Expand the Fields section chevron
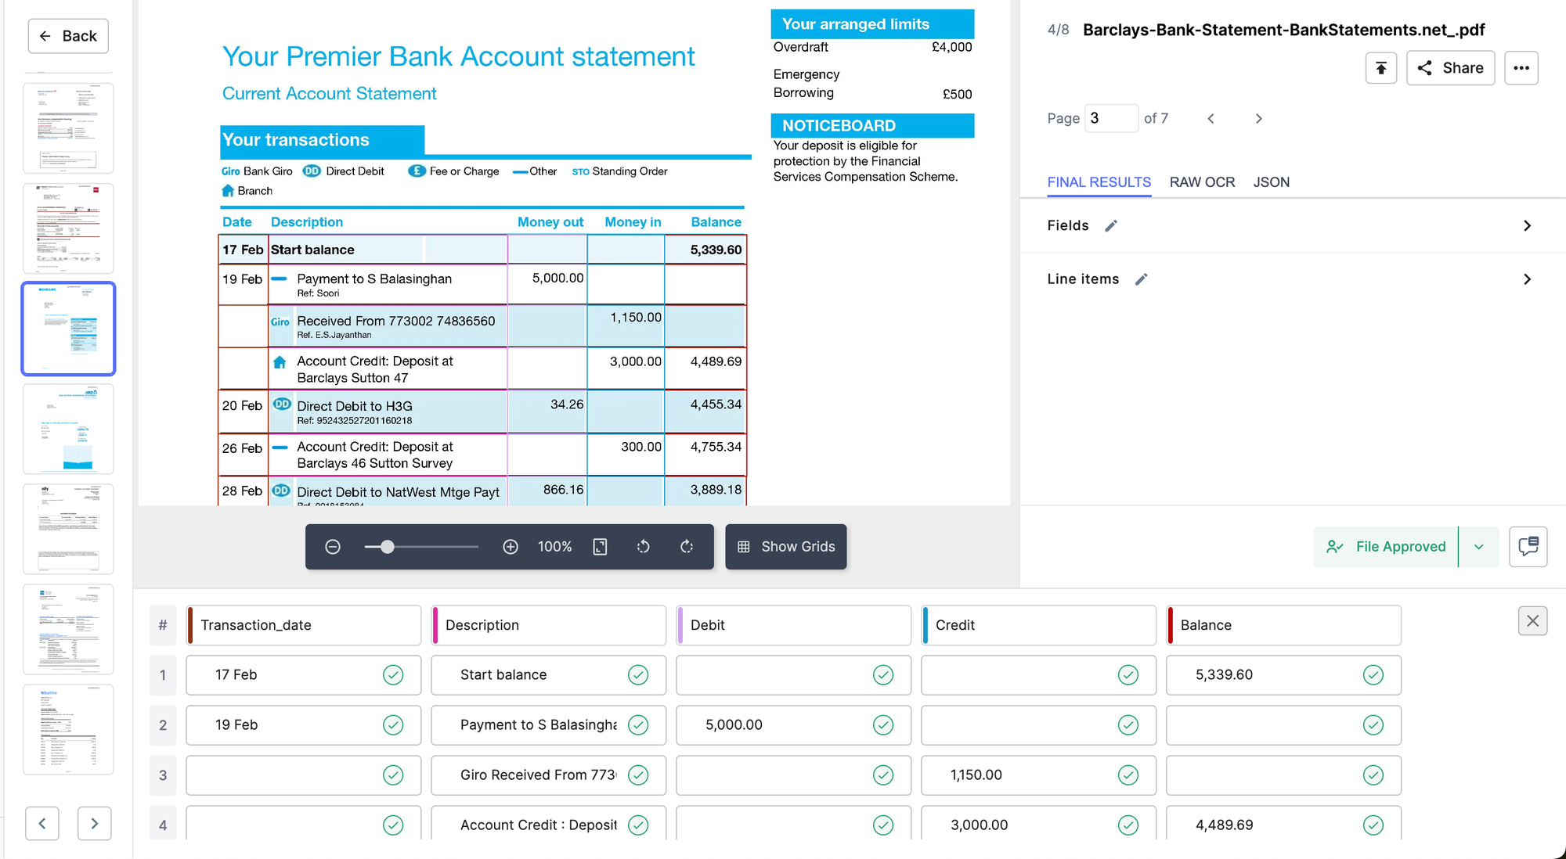The image size is (1566, 859). click(1527, 226)
